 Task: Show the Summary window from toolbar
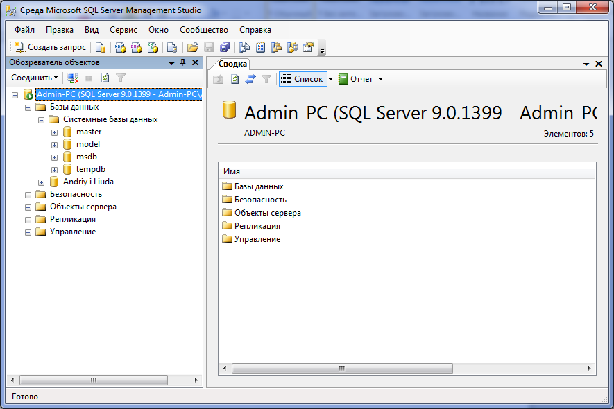[x=260, y=47]
